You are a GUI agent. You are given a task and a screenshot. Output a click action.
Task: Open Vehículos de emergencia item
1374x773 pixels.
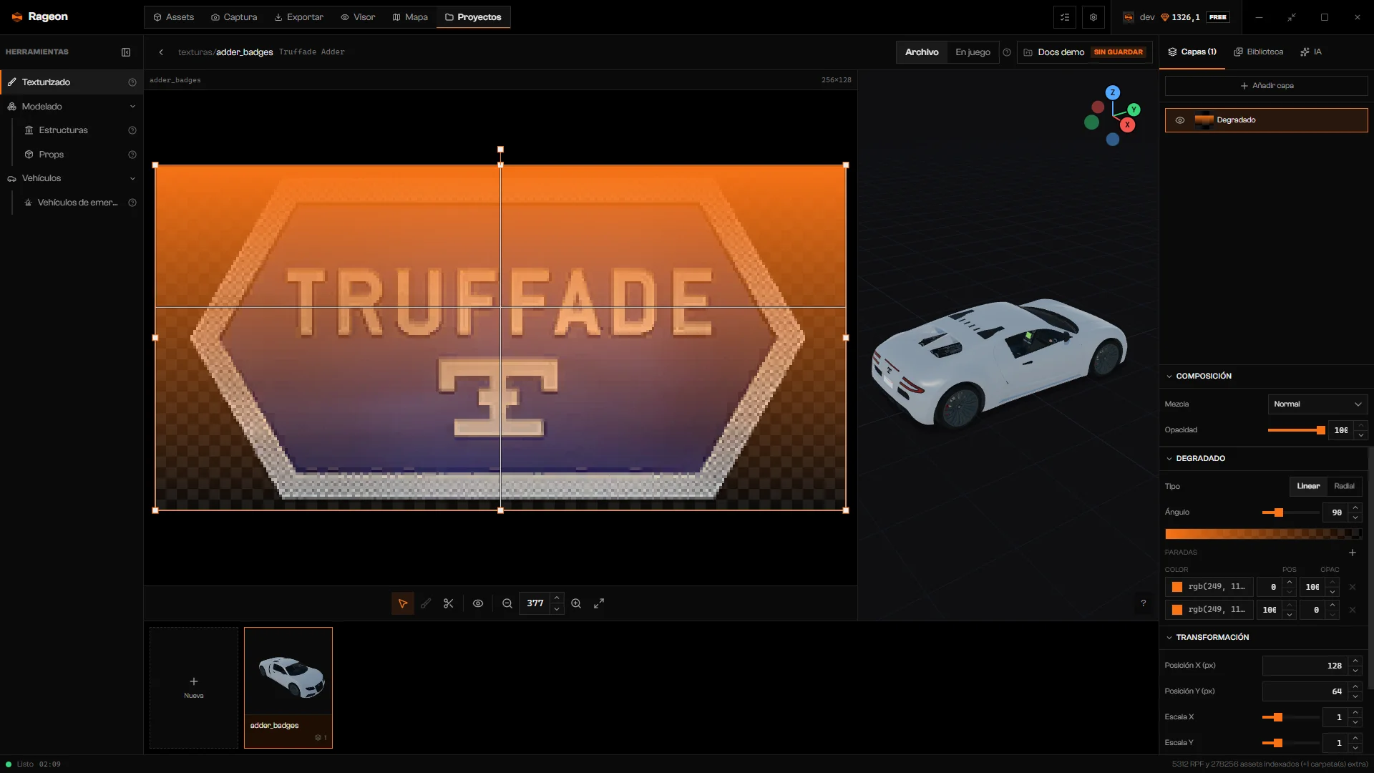coord(71,203)
